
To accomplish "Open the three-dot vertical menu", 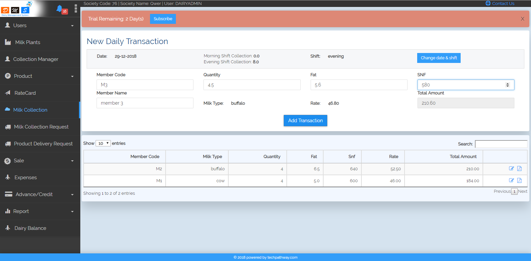I will click(x=76, y=8).
